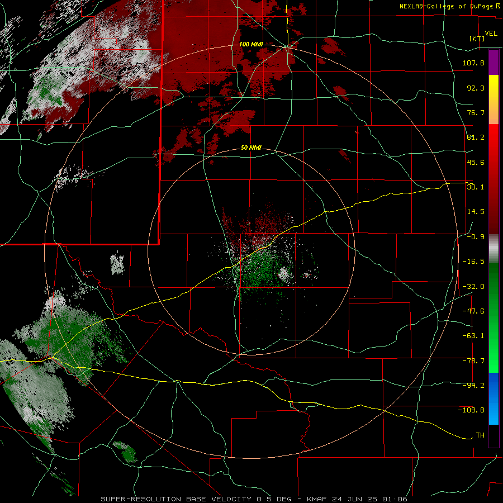Click the 92.3 value on velocity scale

pyautogui.click(x=476, y=88)
